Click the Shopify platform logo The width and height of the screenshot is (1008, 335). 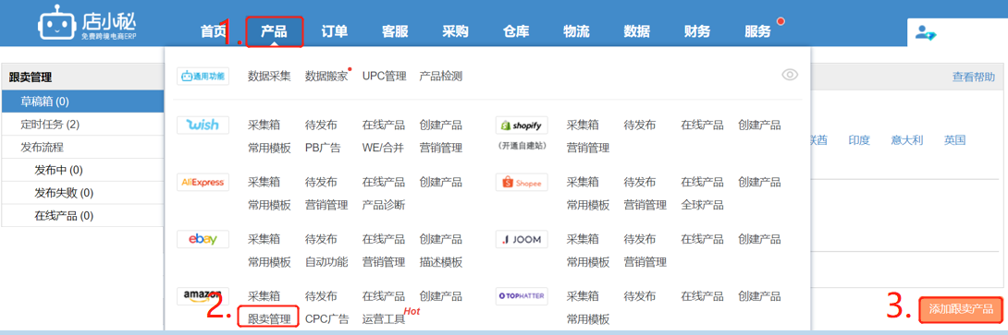click(x=522, y=125)
